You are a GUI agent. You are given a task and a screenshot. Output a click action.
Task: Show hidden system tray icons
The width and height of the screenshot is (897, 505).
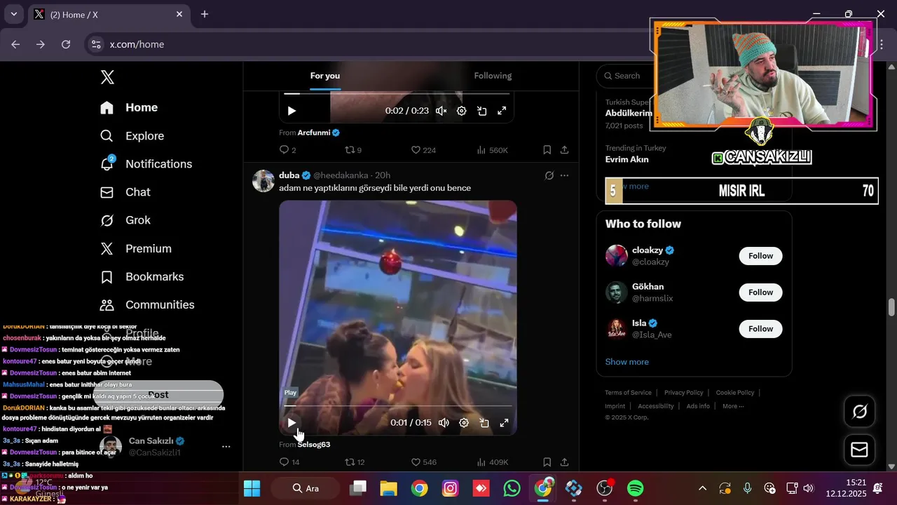(702, 488)
